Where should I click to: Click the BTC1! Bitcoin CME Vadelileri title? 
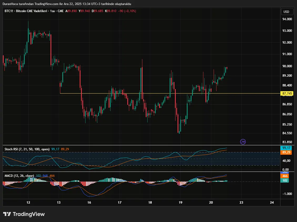(x=34, y=11)
